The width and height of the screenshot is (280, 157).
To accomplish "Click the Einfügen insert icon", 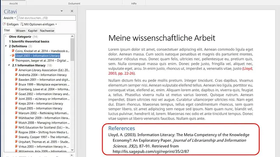I will click(x=5, y=24).
